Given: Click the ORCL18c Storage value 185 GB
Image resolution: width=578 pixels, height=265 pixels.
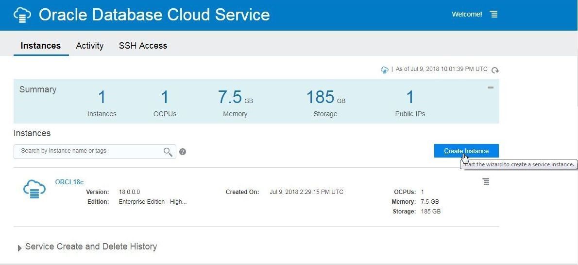Looking at the screenshot, I should coord(430,212).
